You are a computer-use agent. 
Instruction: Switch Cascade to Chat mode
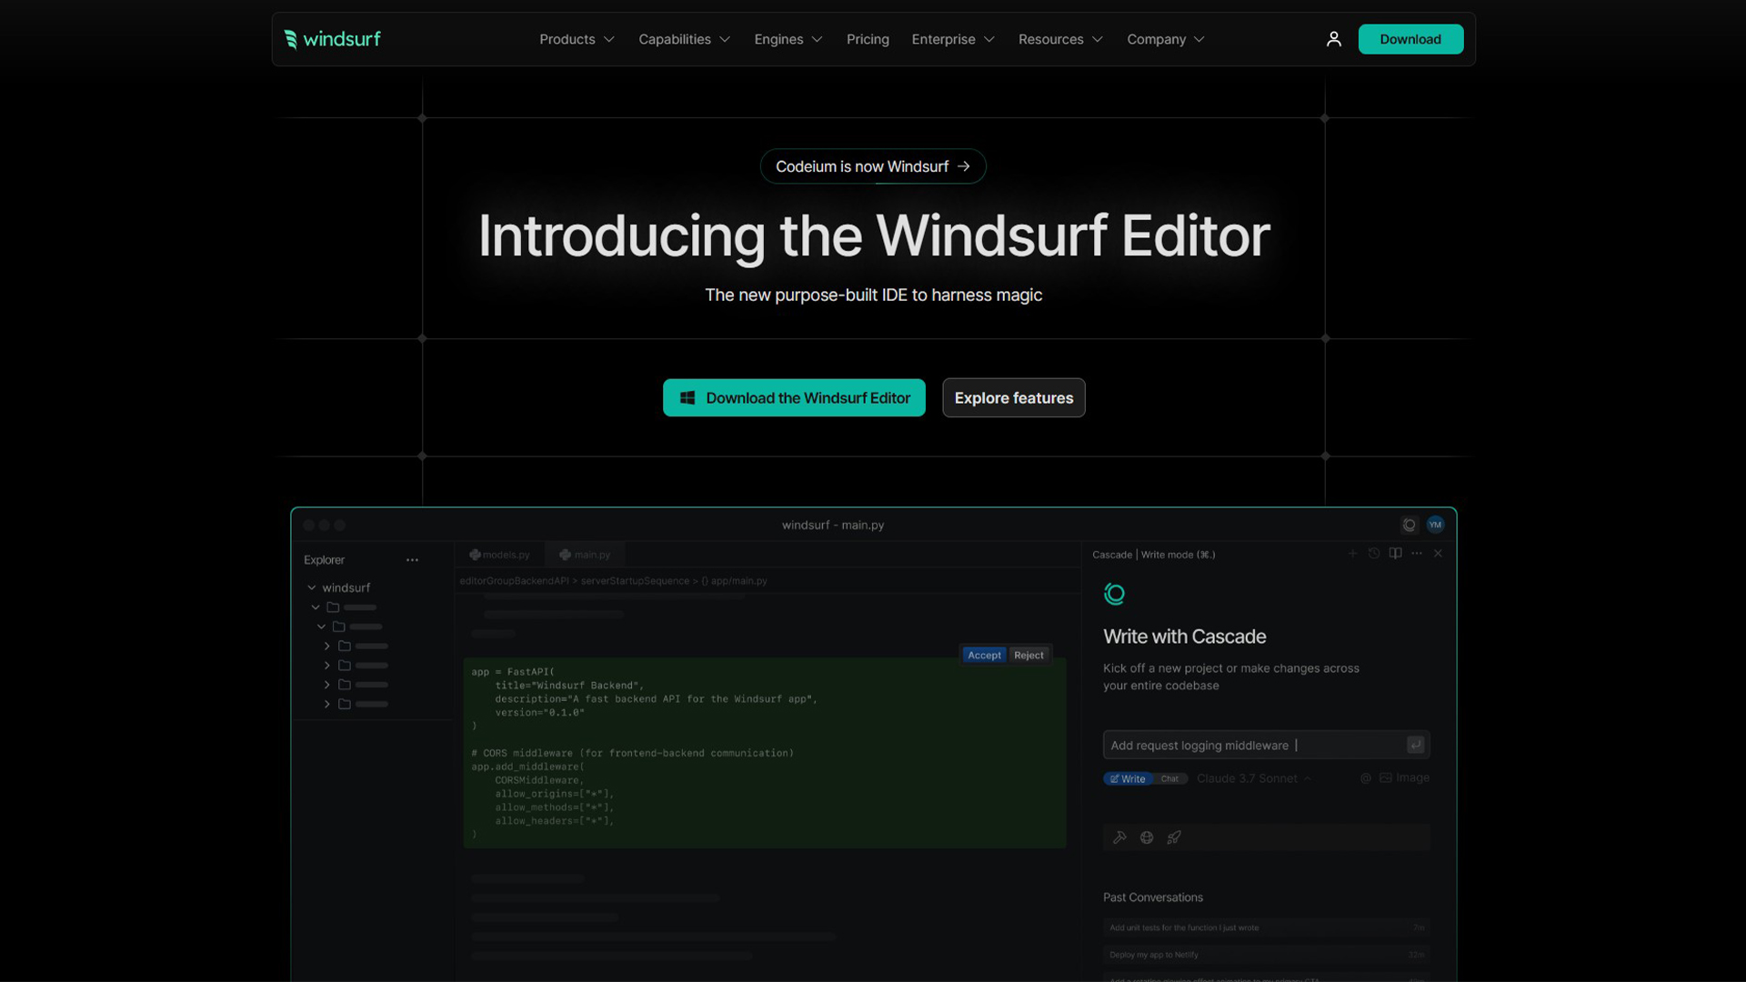coord(1169,779)
